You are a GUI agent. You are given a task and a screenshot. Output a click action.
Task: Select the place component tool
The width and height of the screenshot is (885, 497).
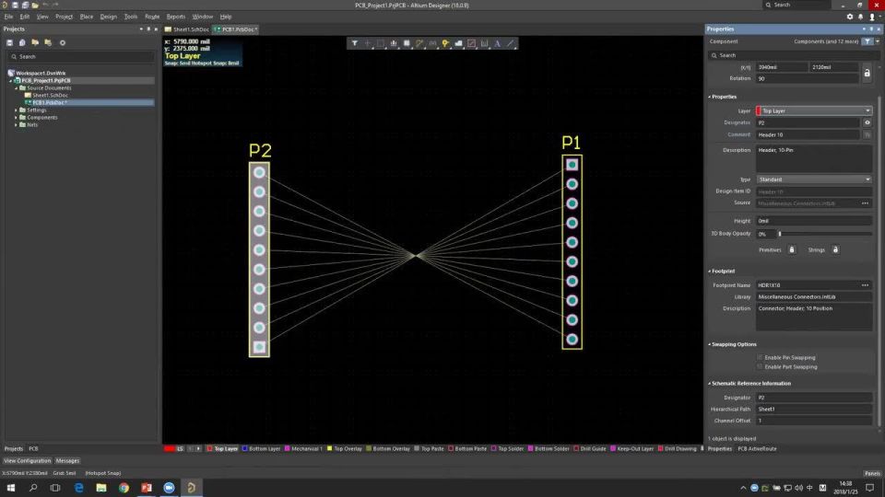point(407,43)
